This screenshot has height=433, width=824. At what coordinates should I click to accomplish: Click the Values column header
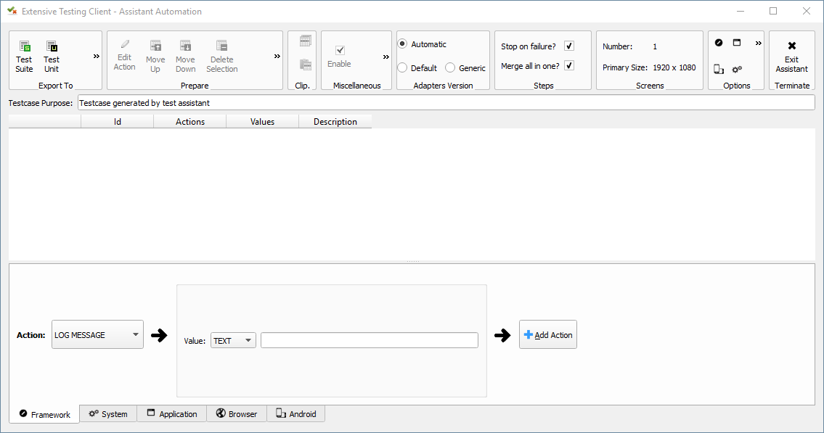click(262, 121)
